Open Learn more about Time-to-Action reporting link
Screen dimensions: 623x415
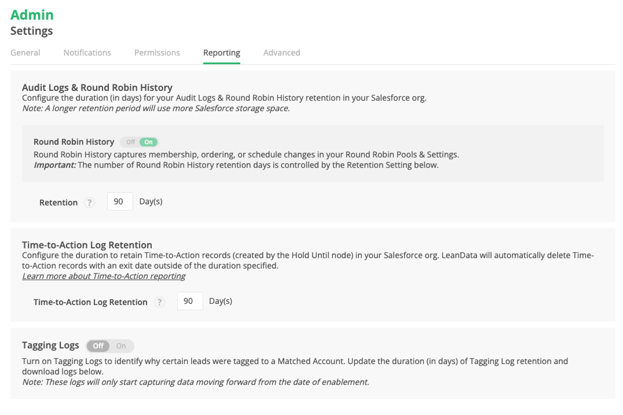[104, 276]
